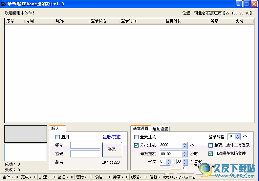The height and width of the screenshot is (181, 259).
Task: Close the 笨笨熊 IPhone挂Q软件 window
Action: click(254, 4)
